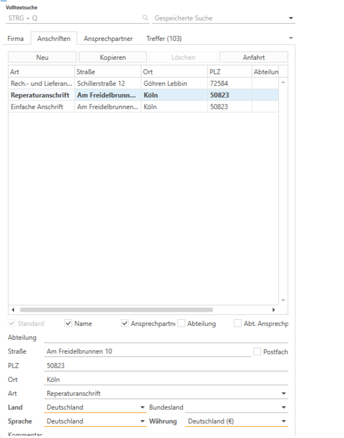Viewport: 344px width, 438px height.
Task: Open the Treffer (103) tab
Action: pyautogui.click(x=163, y=39)
